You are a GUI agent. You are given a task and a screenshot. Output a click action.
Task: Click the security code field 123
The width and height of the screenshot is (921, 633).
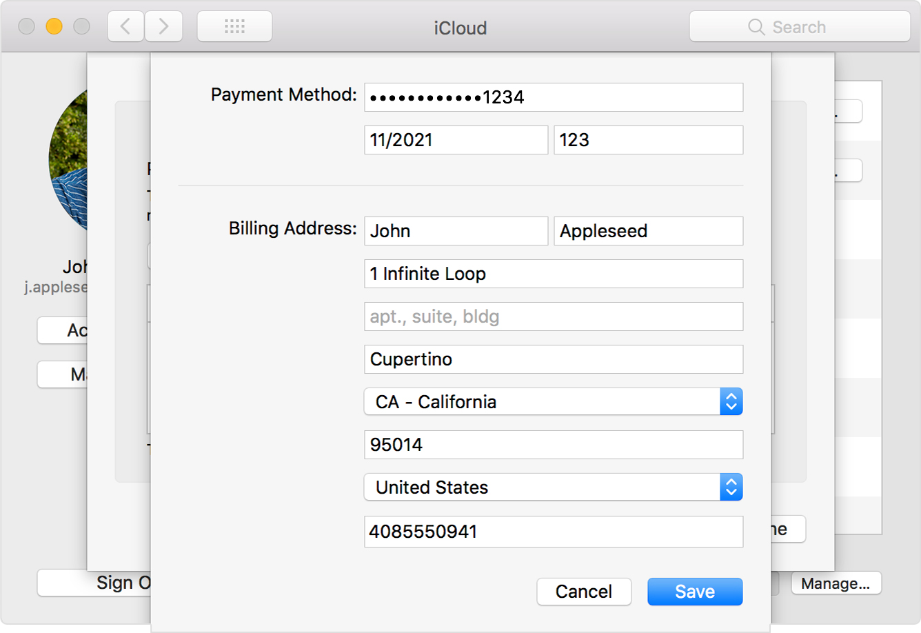(x=649, y=140)
